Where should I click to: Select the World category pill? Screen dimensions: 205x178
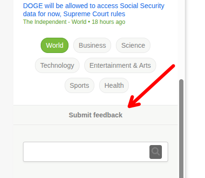[55, 45]
